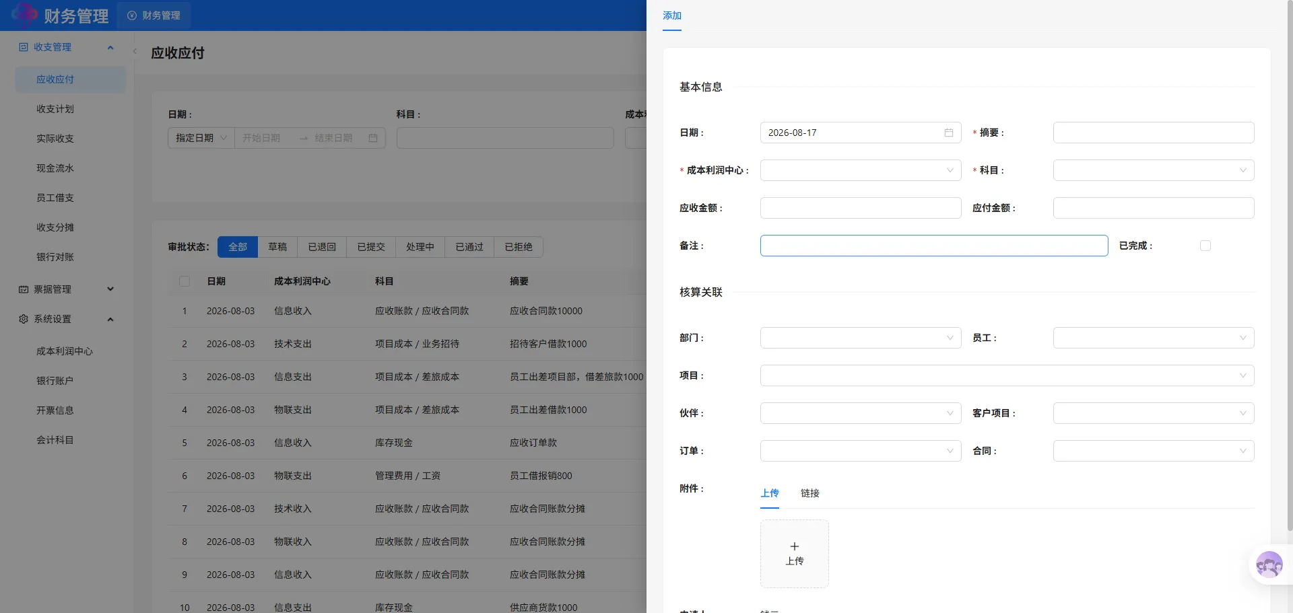Open 应收应付 in the sidebar
The height and width of the screenshot is (613, 1293).
click(70, 79)
